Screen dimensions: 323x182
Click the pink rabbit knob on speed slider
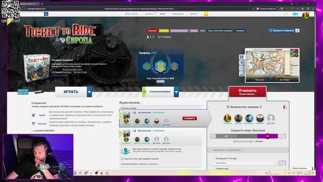(x=267, y=136)
